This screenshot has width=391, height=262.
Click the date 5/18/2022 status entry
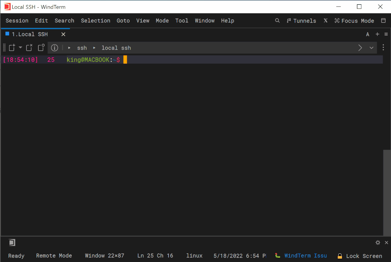pos(240,256)
